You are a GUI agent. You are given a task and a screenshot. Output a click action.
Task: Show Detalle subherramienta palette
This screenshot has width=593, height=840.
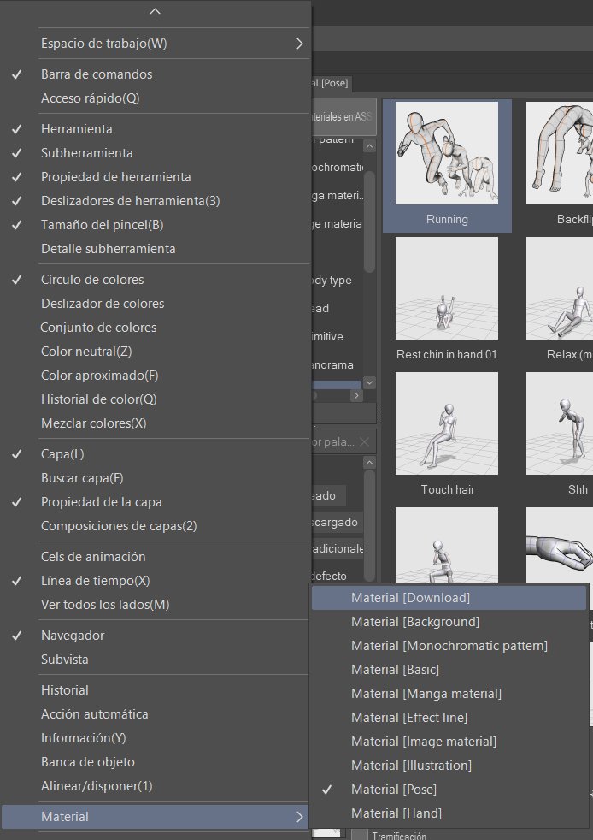(156, 249)
